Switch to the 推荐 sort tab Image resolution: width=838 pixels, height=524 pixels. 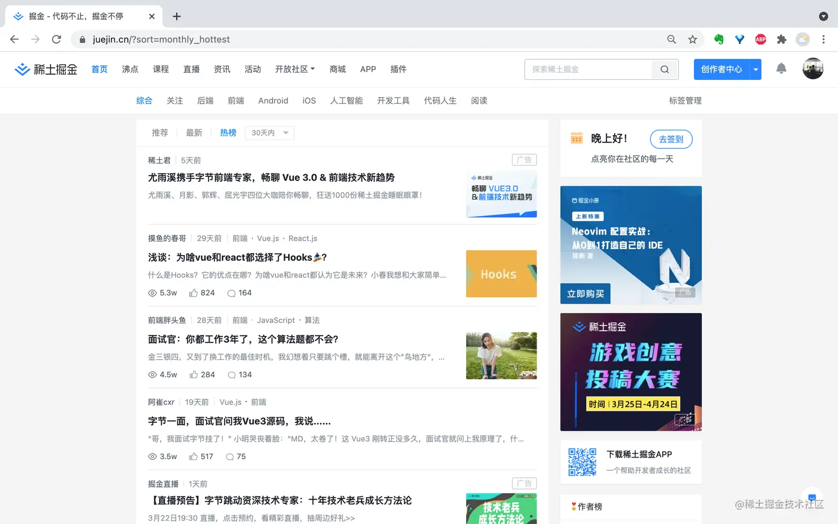[160, 133]
